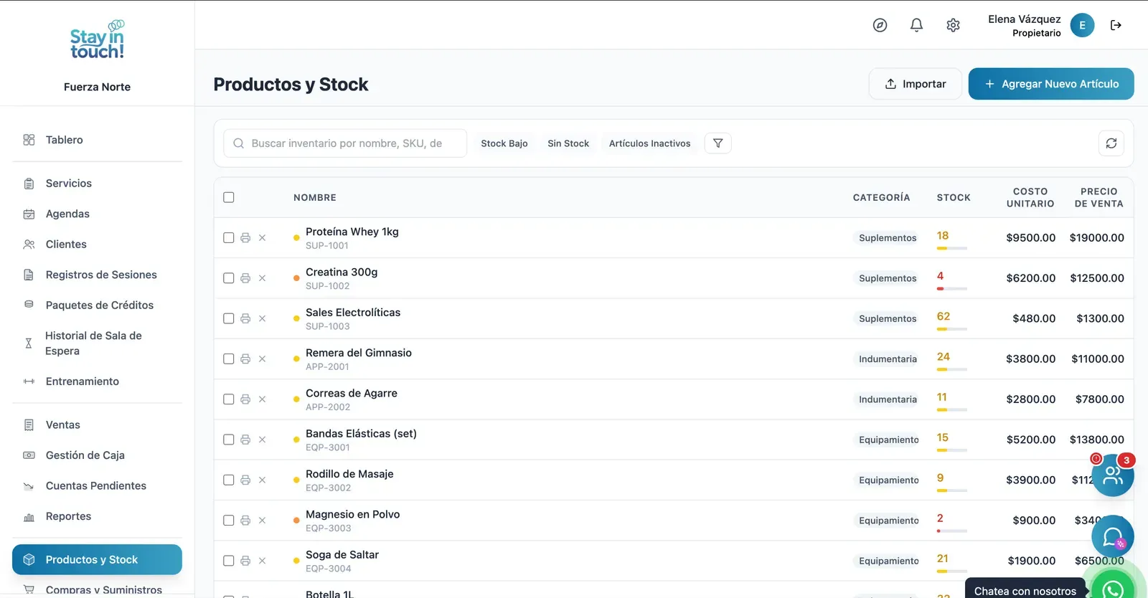Go to Tablero in the sidebar

pos(97,140)
